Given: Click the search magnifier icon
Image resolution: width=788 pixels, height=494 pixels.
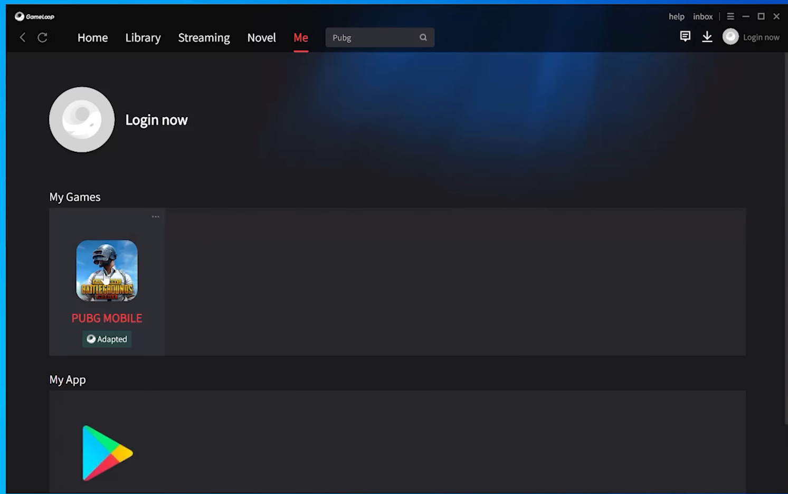Looking at the screenshot, I should click(x=423, y=37).
